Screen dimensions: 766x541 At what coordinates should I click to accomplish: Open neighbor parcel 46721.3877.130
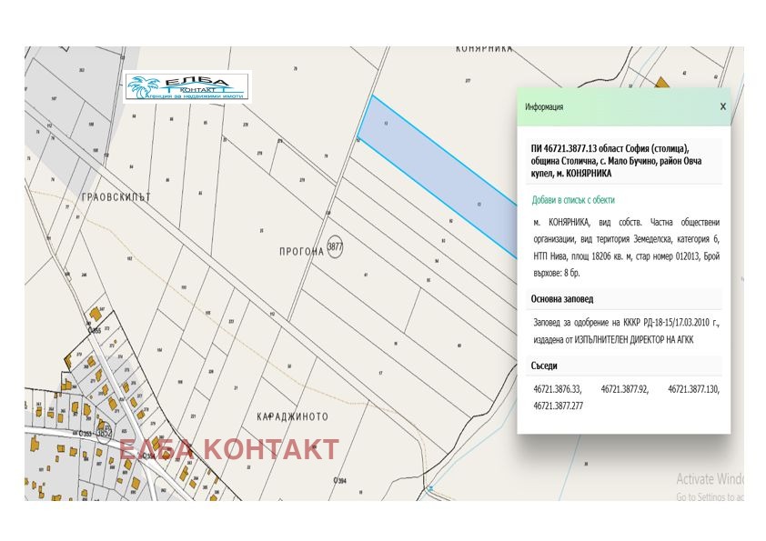tap(693, 389)
